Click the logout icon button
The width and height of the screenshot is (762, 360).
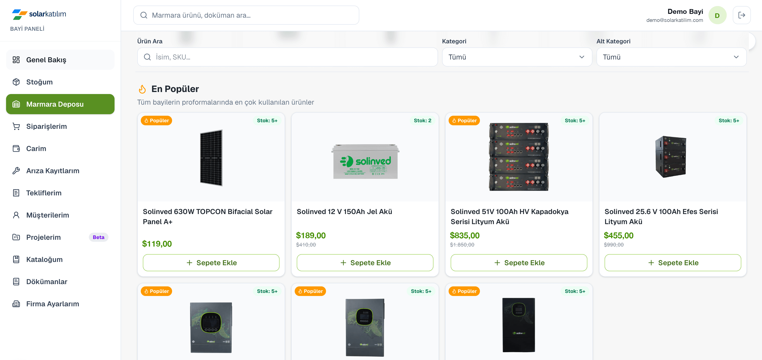click(x=742, y=15)
